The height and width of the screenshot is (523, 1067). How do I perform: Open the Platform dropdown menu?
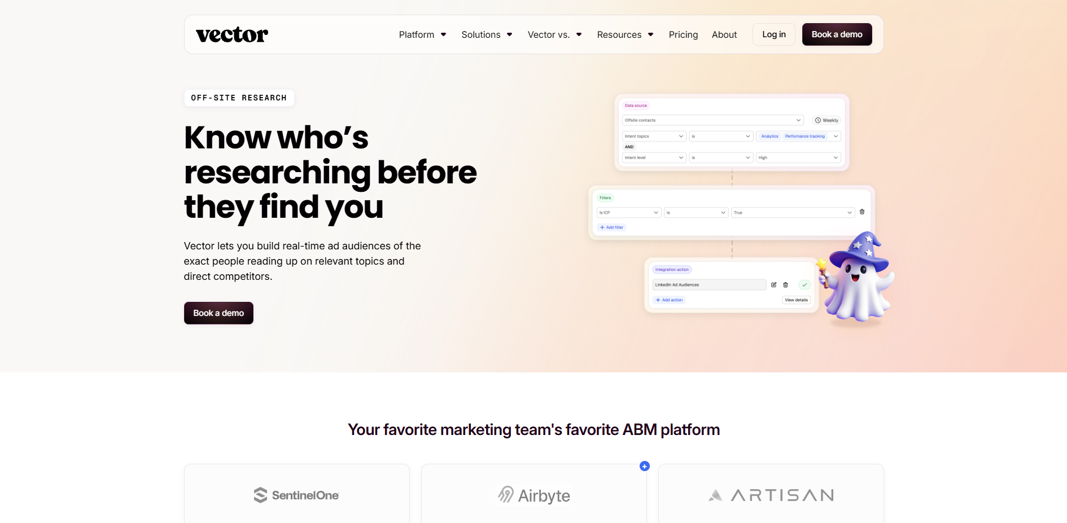[422, 35]
